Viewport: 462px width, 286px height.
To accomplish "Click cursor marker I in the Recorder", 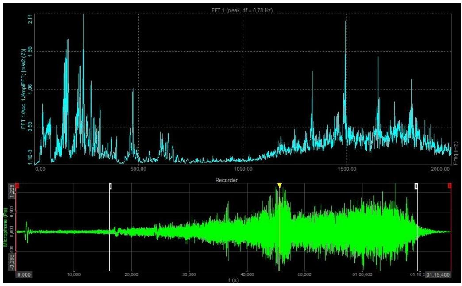I will (x=111, y=186).
